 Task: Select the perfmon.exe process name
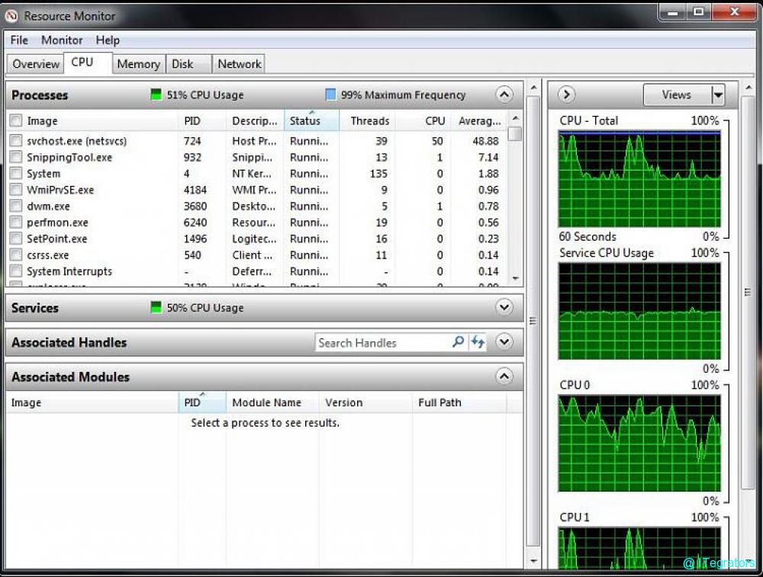point(57,223)
